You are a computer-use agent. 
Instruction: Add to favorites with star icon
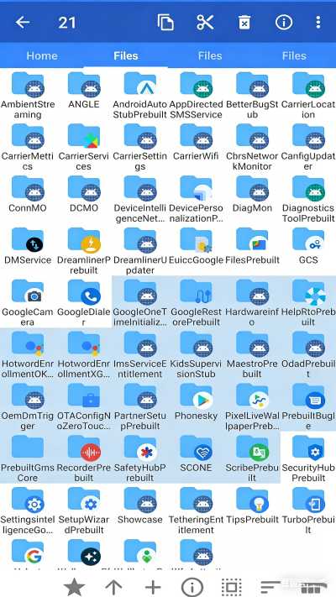(x=74, y=587)
